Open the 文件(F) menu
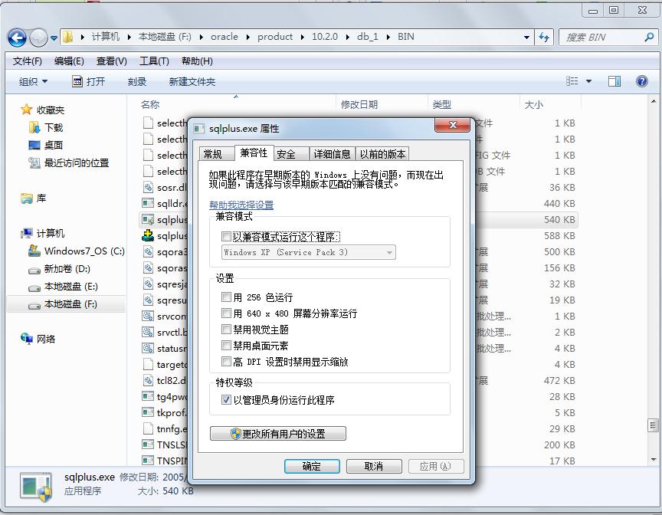This screenshot has height=515, width=662. click(x=28, y=61)
